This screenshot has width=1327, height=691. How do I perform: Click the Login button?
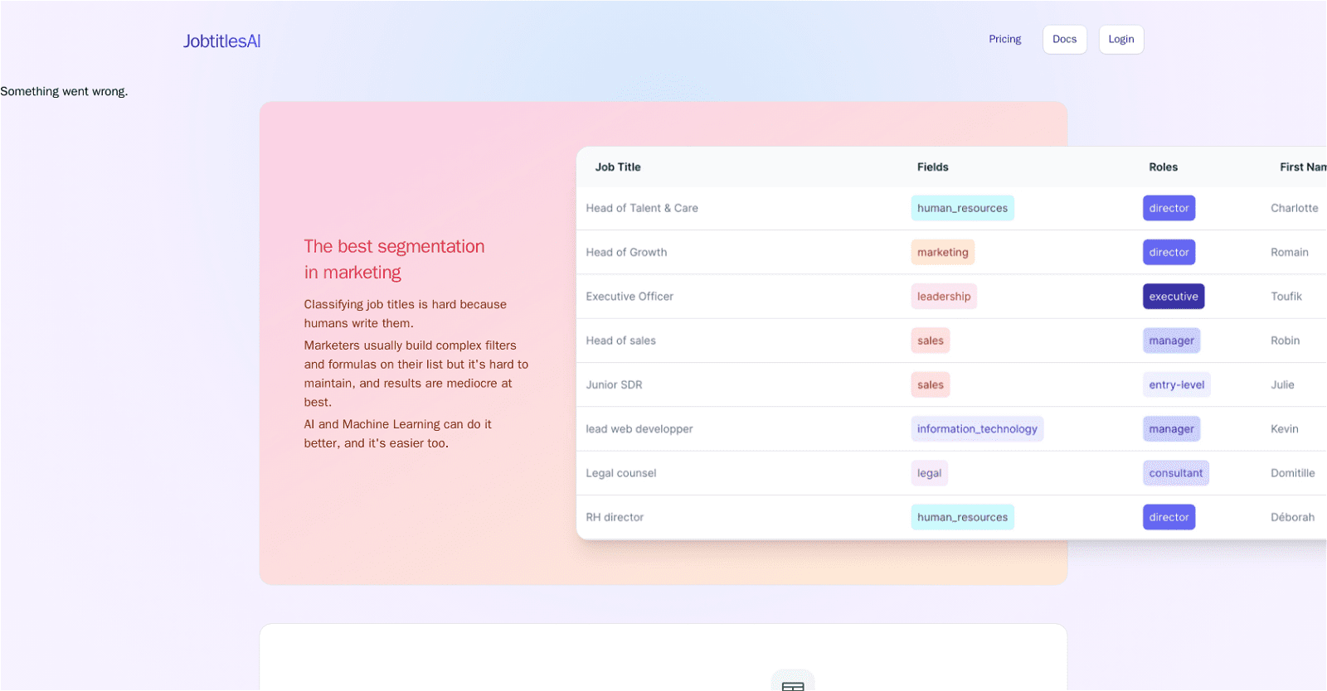coord(1120,39)
